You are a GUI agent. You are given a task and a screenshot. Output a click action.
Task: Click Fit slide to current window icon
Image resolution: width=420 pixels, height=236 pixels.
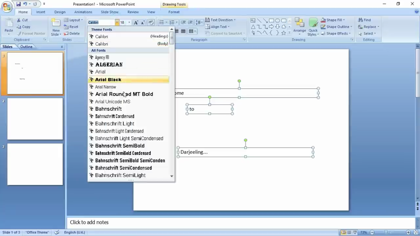coord(415,232)
